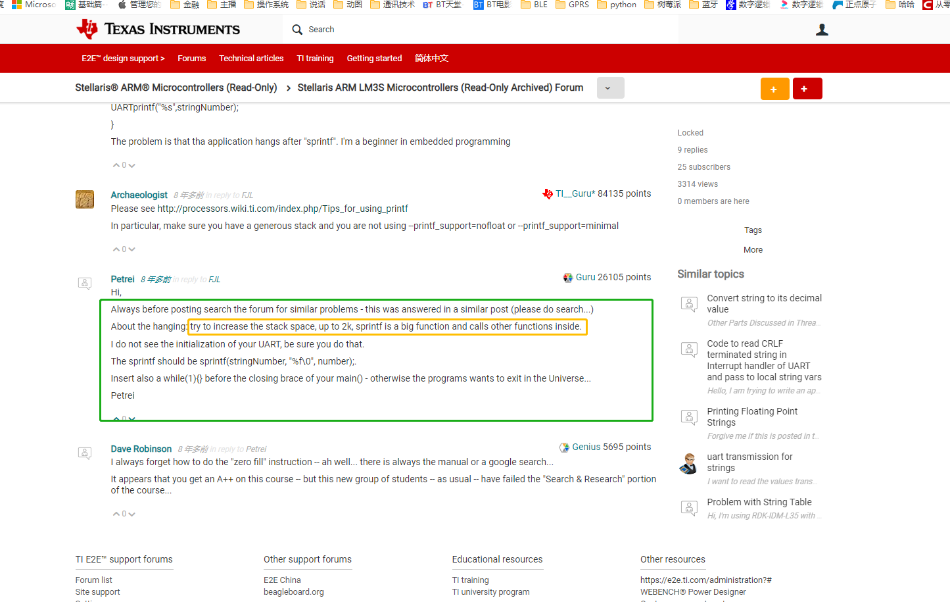Open WEBENCH Power Designer footer link

pyautogui.click(x=693, y=592)
